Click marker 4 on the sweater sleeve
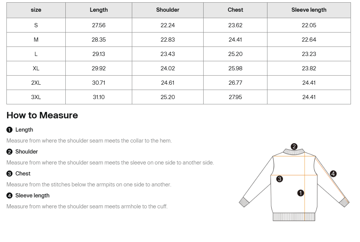 333,174
